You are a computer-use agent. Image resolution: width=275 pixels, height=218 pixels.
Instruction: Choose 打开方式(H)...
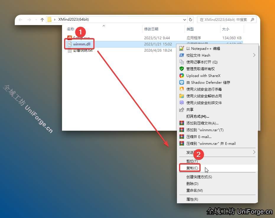(x=217, y=117)
